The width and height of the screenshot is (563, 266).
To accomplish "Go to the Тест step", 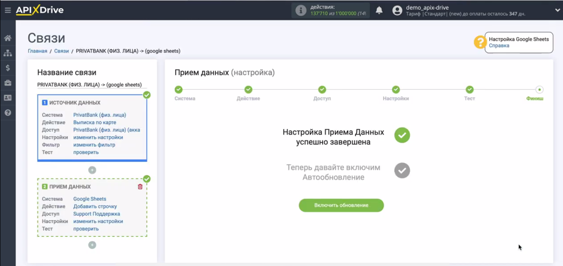I will (470, 89).
